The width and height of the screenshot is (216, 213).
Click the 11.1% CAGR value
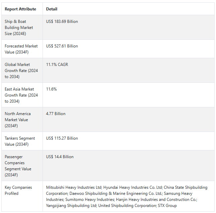(57, 65)
